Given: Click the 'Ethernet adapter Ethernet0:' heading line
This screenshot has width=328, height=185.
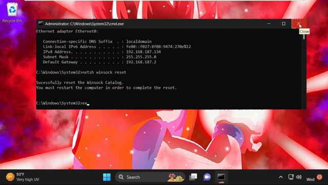Looking at the screenshot, I should tap(67, 31).
